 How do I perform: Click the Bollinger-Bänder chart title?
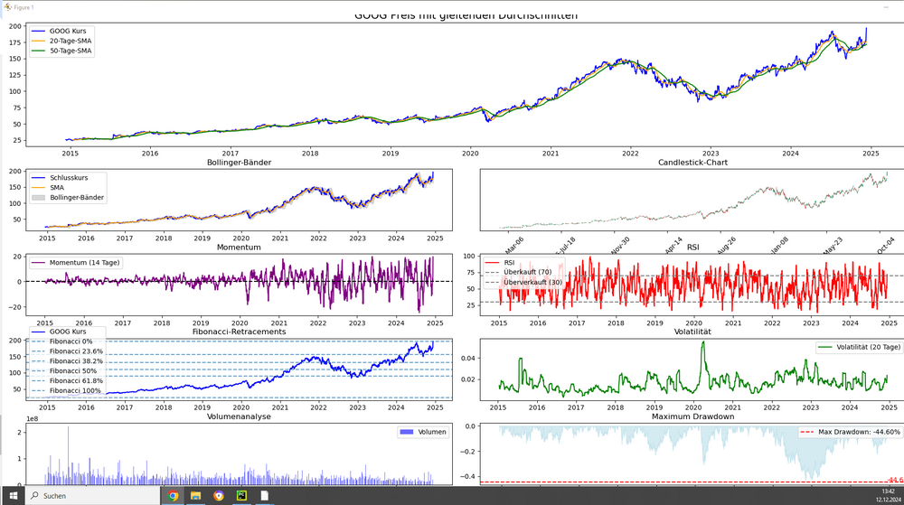point(239,163)
